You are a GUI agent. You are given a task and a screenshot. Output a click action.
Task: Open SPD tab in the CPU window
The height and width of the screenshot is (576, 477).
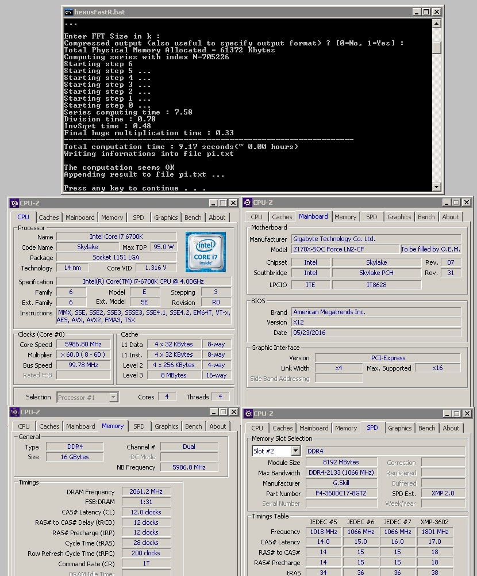pos(139,218)
